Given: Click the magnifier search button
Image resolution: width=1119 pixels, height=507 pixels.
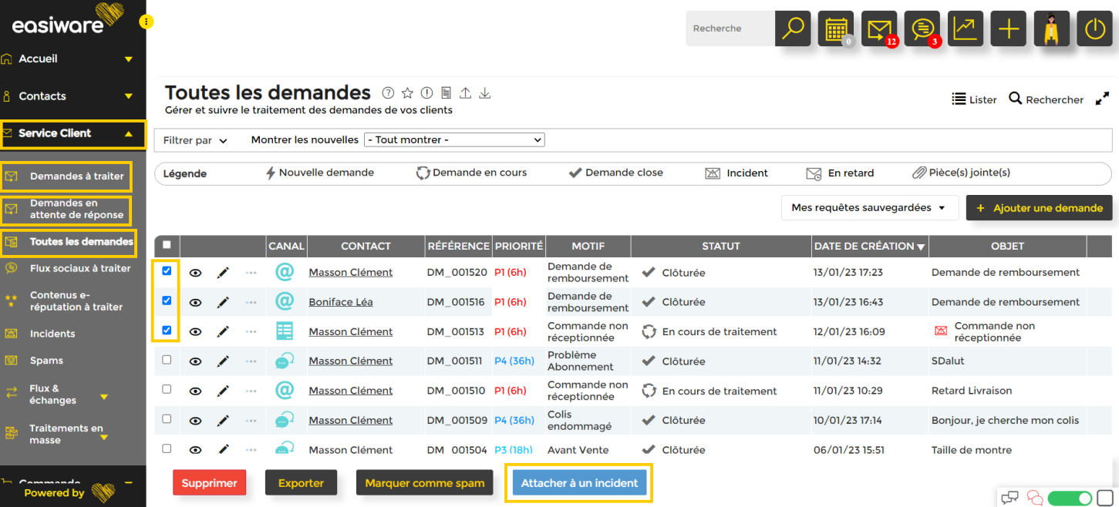Looking at the screenshot, I should click(793, 29).
